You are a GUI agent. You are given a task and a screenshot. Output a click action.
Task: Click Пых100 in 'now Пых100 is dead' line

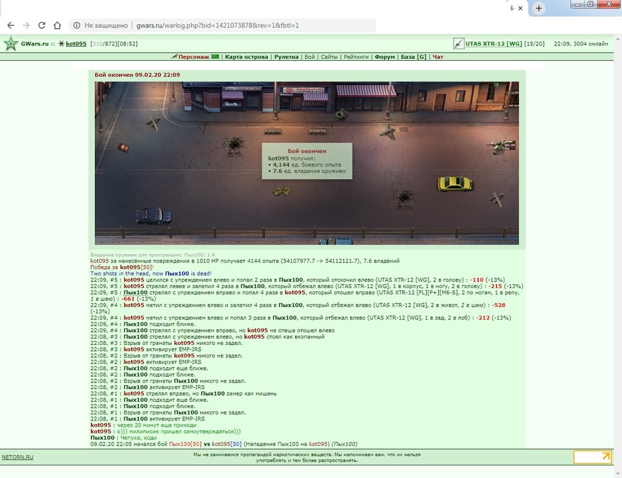click(x=177, y=273)
